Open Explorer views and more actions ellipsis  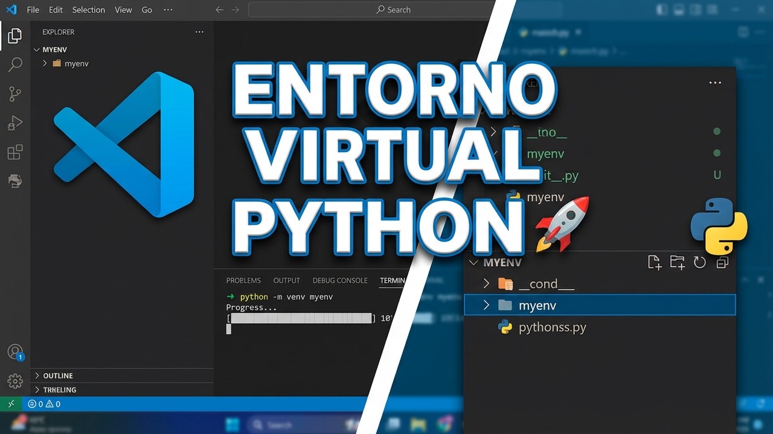point(199,32)
